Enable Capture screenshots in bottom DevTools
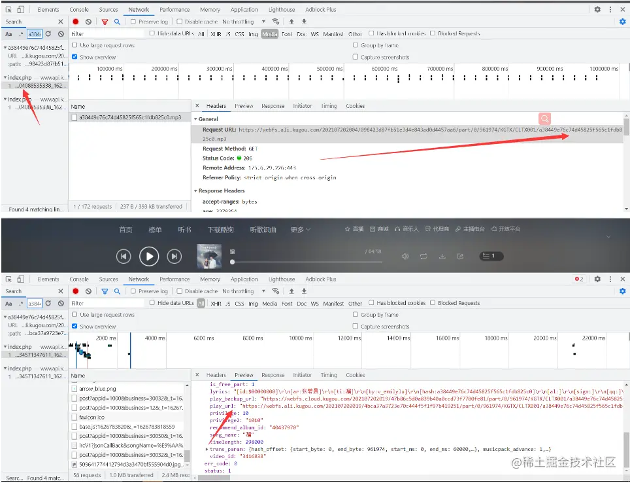Image resolution: width=630 pixels, height=483 pixels. tap(355, 326)
